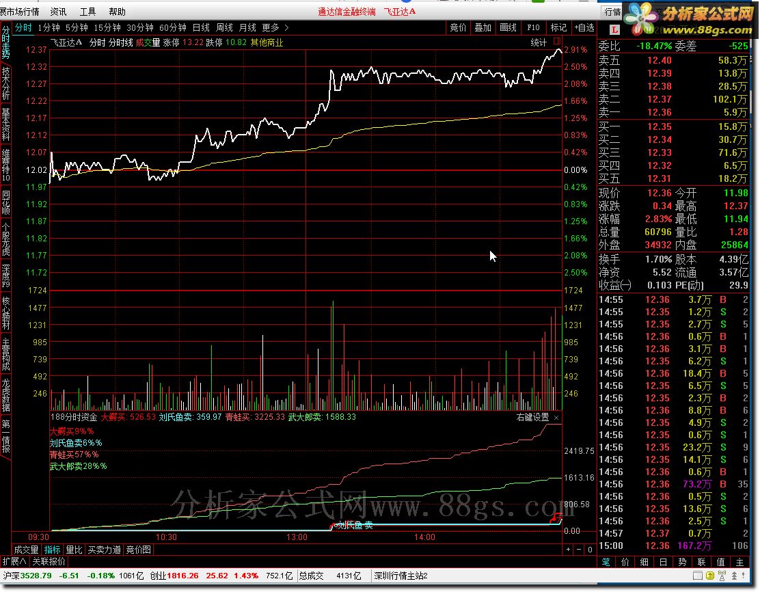Open 同花顺 in left sidebar
The width and height of the screenshot is (760, 592).
(5, 202)
